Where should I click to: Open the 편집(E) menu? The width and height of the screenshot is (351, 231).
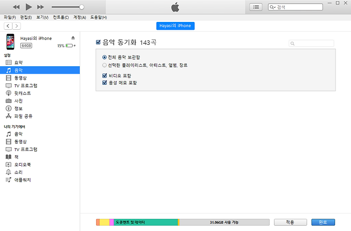point(26,18)
